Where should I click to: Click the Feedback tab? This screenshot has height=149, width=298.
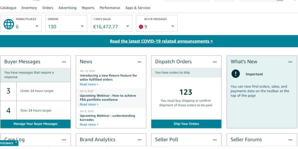[7, 143]
